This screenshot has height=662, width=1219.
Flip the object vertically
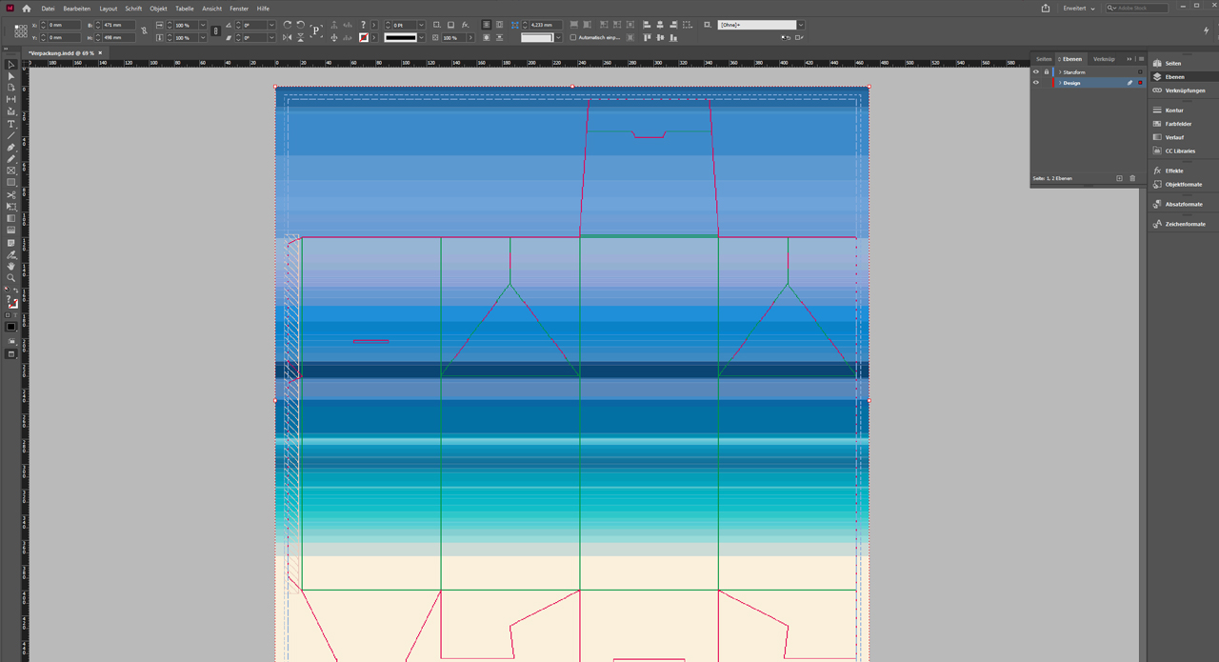click(301, 38)
